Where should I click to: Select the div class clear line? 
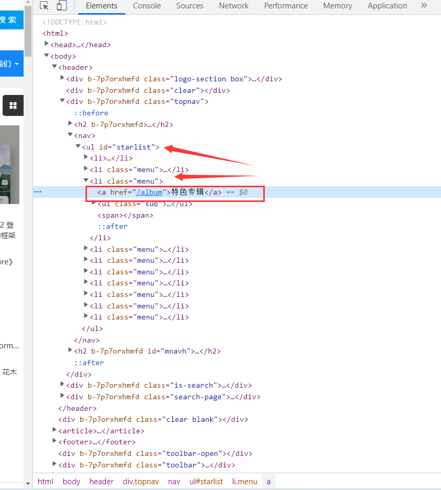click(148, 90)
